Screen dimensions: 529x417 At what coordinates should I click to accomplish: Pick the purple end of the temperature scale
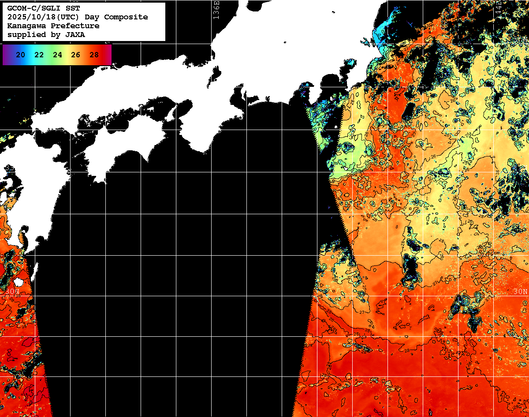pyautogui.click(x=6, y=55)
